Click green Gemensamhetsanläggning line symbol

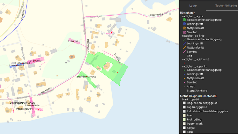tap(184, 39)
